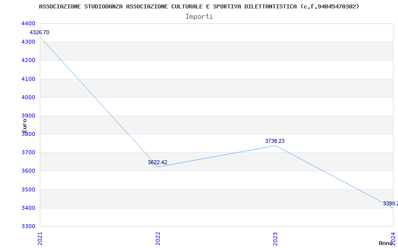
Task: Select the cut-off 3399 data label
Action: coord(391,203)
